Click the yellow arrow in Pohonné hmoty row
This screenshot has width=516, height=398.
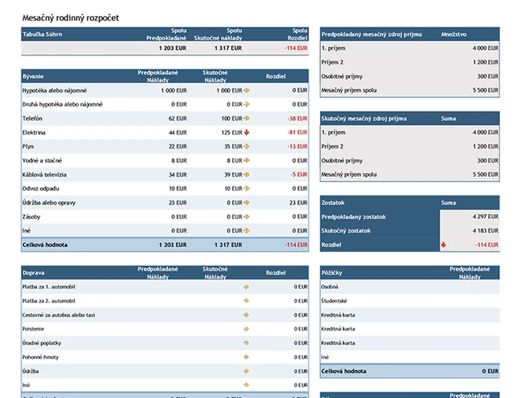pyautogui.click(x=247, y=357)
